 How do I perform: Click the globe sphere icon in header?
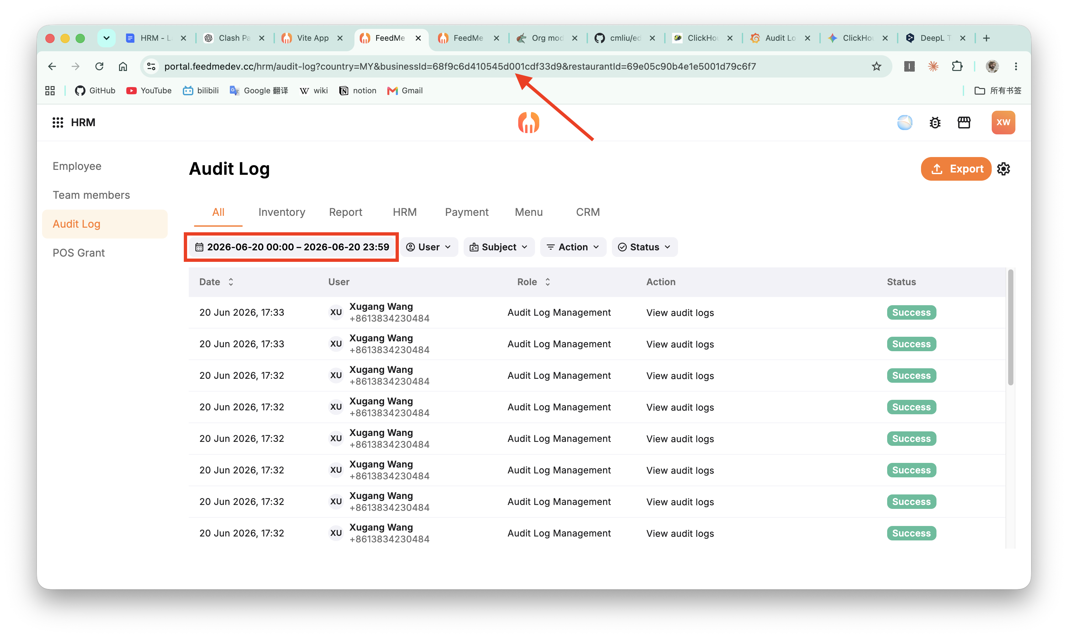click(905, 123)
